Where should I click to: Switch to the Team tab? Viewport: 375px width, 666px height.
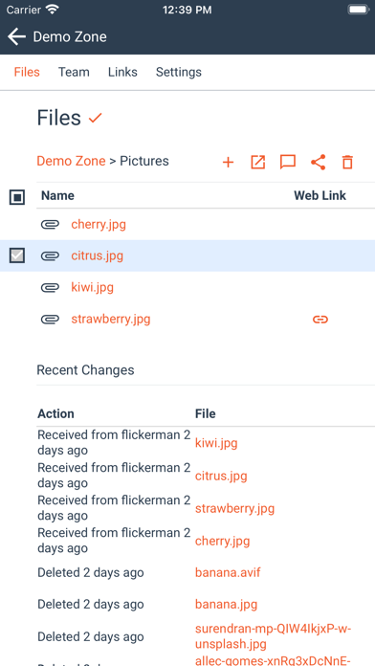tap(74, 72)
